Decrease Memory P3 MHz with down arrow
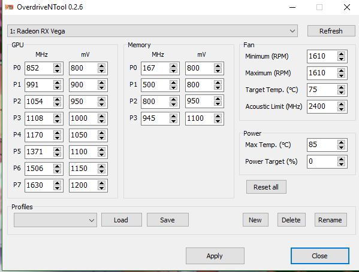This screenshot has width=359, height=272. point(173,121)
